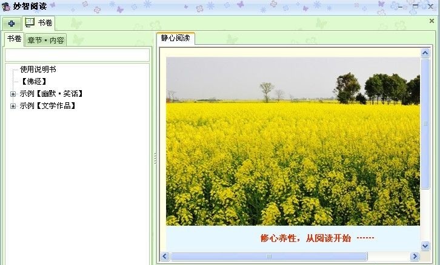Click the vertical scrollbar thumb

click(x=425, y=123)
